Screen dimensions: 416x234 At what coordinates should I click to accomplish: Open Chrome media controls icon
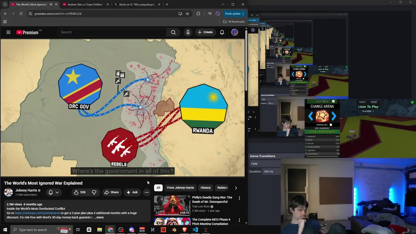(210, 14)
